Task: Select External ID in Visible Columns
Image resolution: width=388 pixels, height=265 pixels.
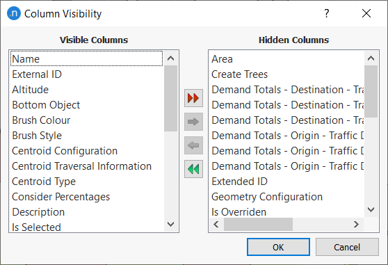Action: 87,74
